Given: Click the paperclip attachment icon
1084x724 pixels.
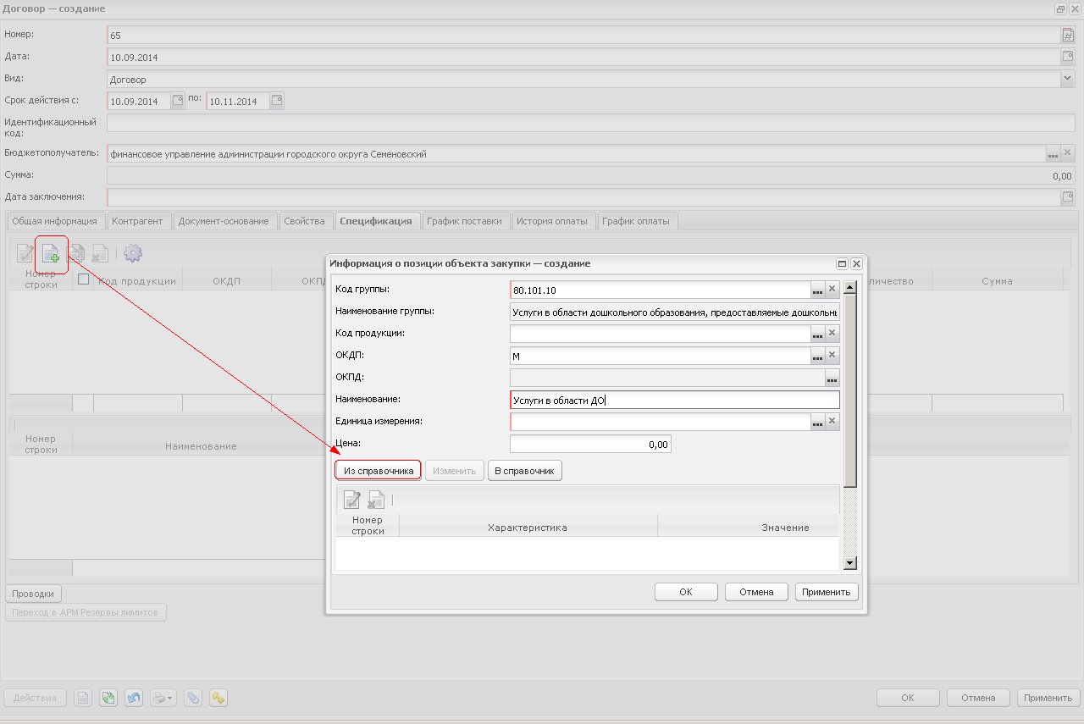Looking at the screenshot, I should [193, 698].
